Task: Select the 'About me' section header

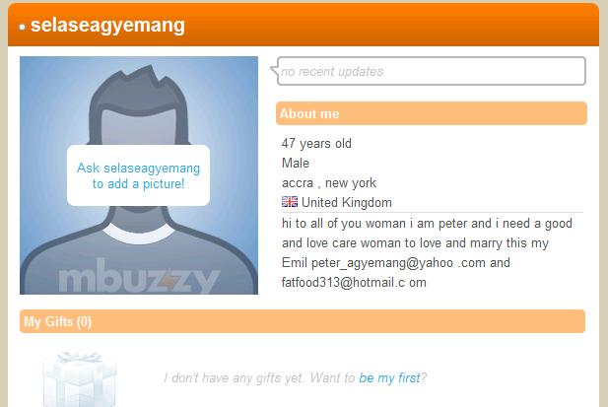Action: click(432, 113)
